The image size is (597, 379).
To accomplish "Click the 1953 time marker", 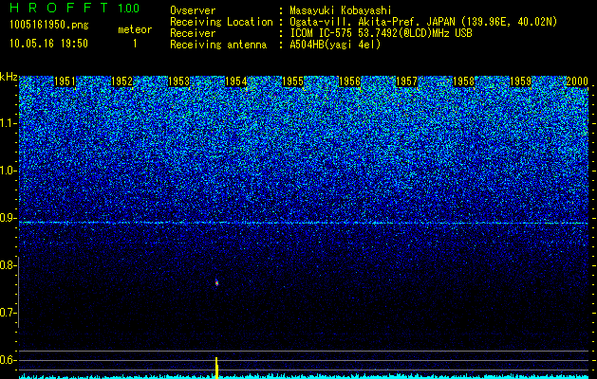I will tap(179, 81).
